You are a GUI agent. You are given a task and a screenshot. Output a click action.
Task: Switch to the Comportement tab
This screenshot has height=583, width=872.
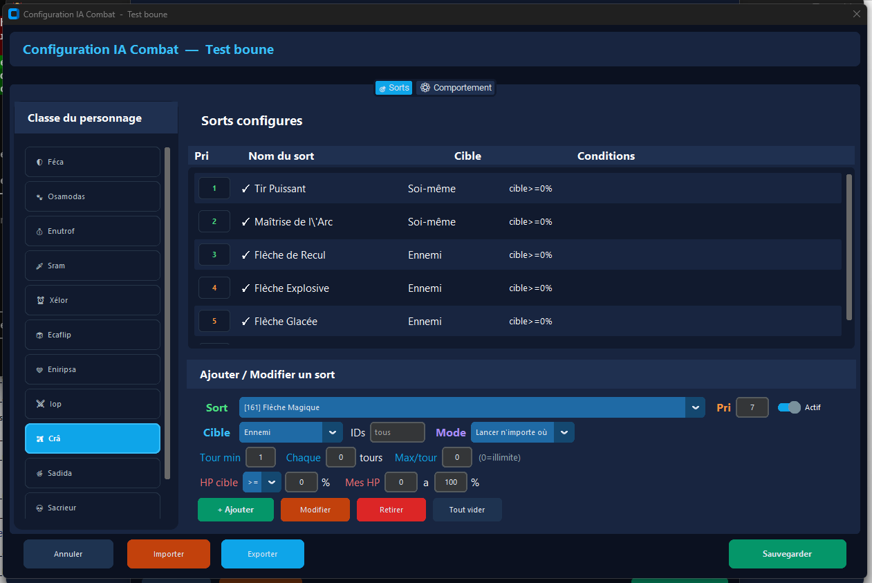(456, 88)
